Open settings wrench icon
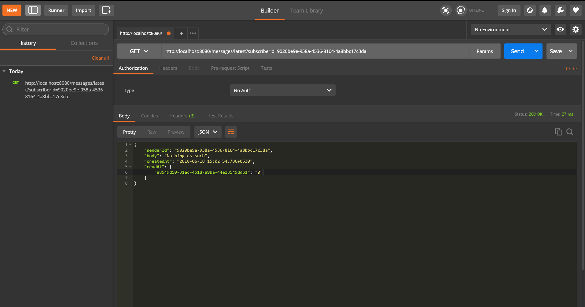This screenshot has height=307, width=585. (x=561, y=10)
